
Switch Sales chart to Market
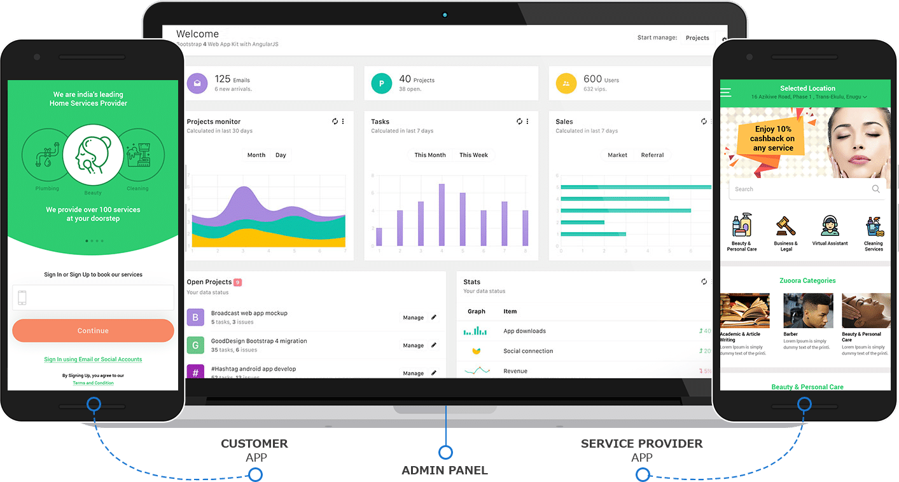click(x=617, y=155)
